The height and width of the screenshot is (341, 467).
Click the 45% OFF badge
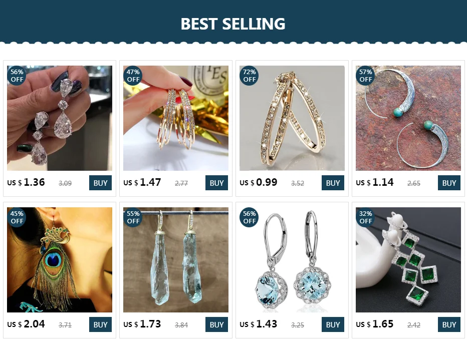coord(17,217)
